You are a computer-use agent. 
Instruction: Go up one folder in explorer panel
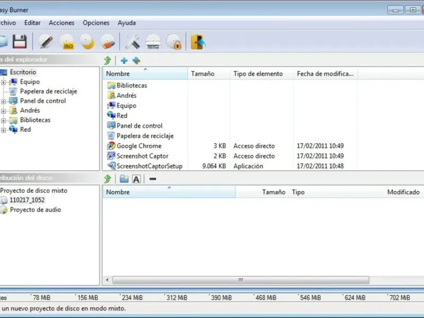(108, 60)
